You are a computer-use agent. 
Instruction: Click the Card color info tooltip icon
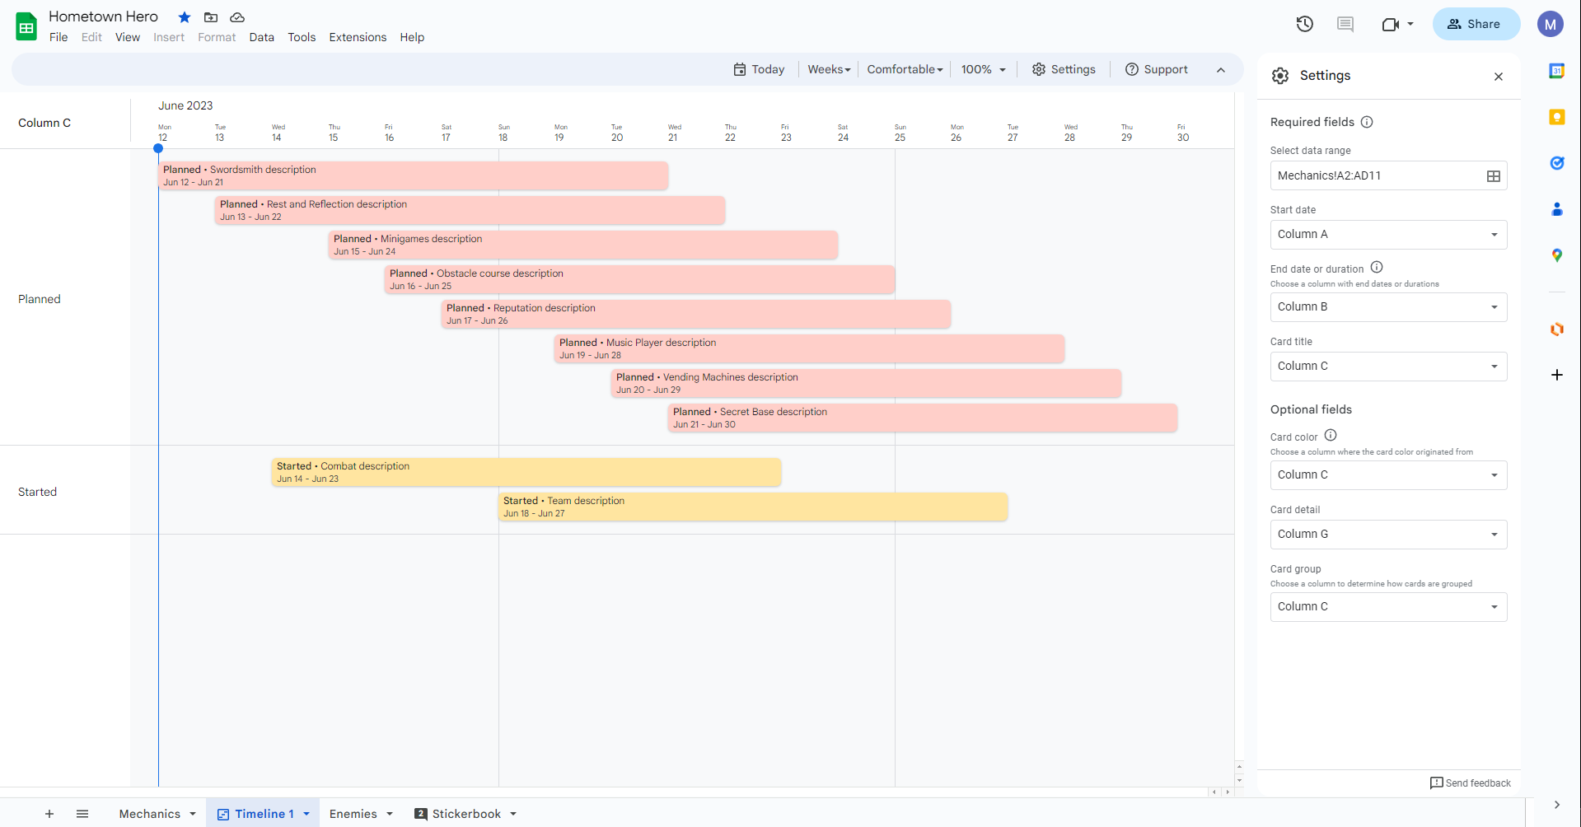1331,435
